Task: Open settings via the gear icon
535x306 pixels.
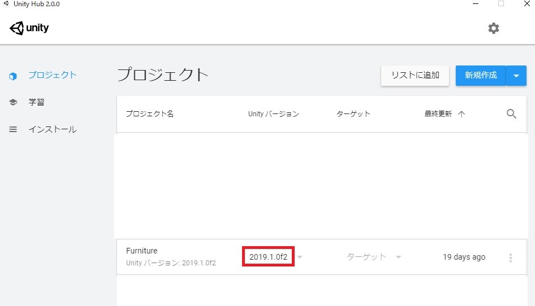Action: tap(493, 28)
